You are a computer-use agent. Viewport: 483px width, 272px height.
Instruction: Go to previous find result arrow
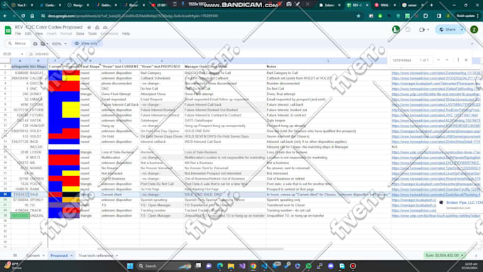(x=438, y=60)
